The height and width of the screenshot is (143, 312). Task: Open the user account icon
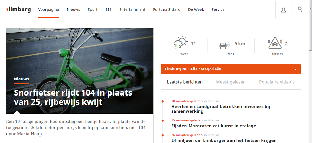coord(283,10)
